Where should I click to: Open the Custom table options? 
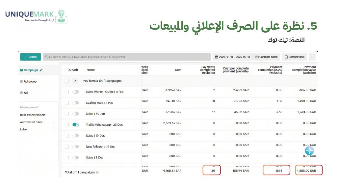coord(295,57)
